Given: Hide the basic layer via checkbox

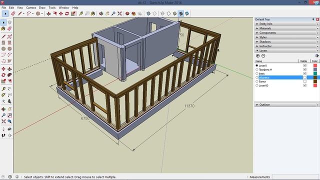Looking at the screenshot, I should click(305, 73).
